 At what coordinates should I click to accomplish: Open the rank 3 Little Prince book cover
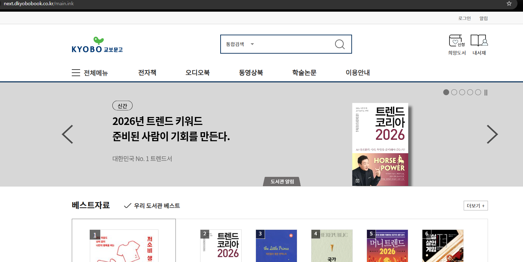tap(276, 246)
